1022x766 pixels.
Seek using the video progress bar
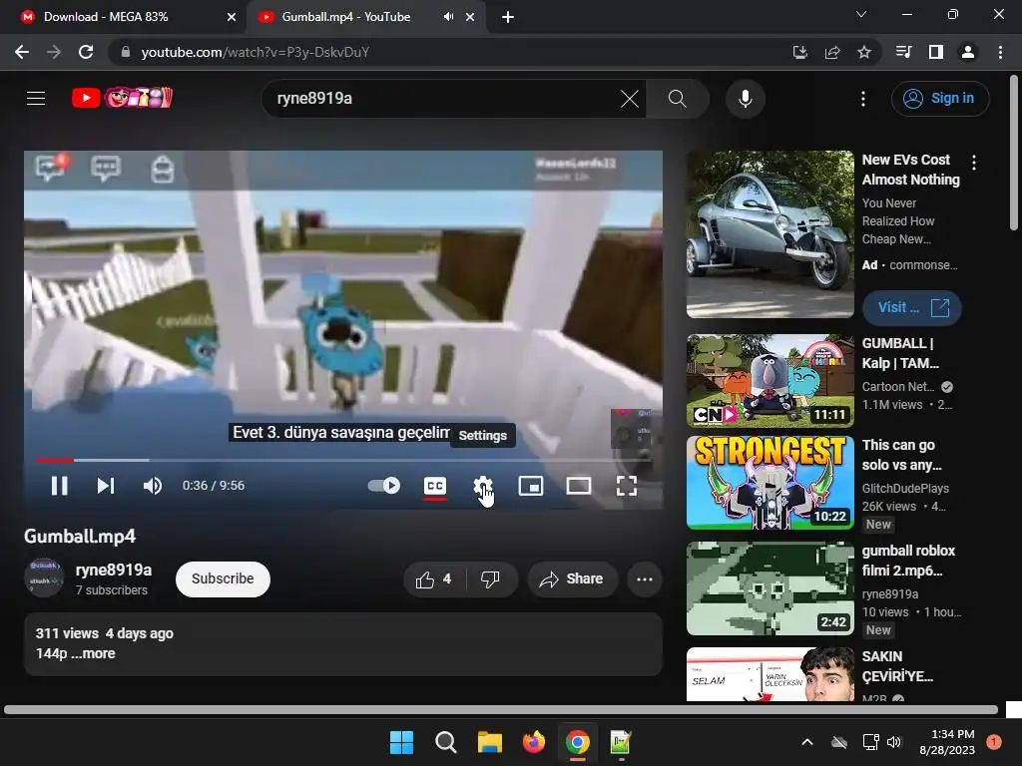click(x=343, y=460)
